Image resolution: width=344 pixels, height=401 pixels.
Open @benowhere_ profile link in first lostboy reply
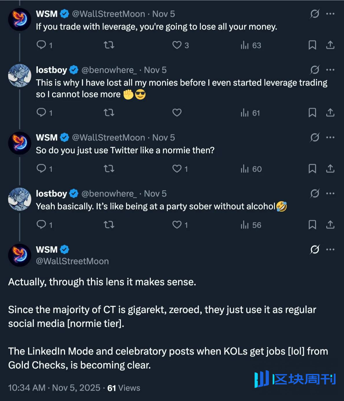pos(109,70)
